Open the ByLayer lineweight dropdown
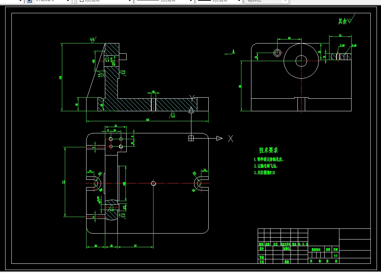This screenshot has width=381, height=273. pos(239,1)
